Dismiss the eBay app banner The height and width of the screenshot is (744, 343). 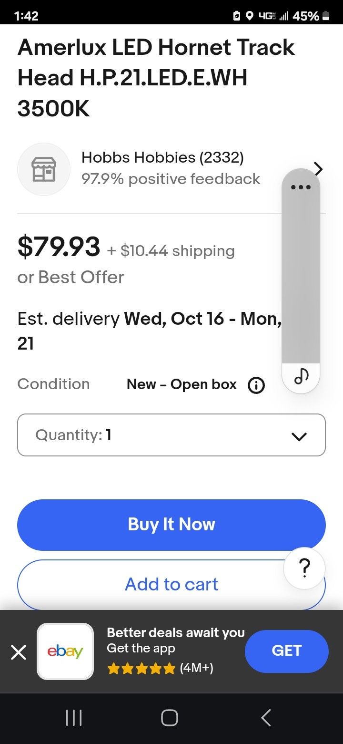tap(18, 651)
